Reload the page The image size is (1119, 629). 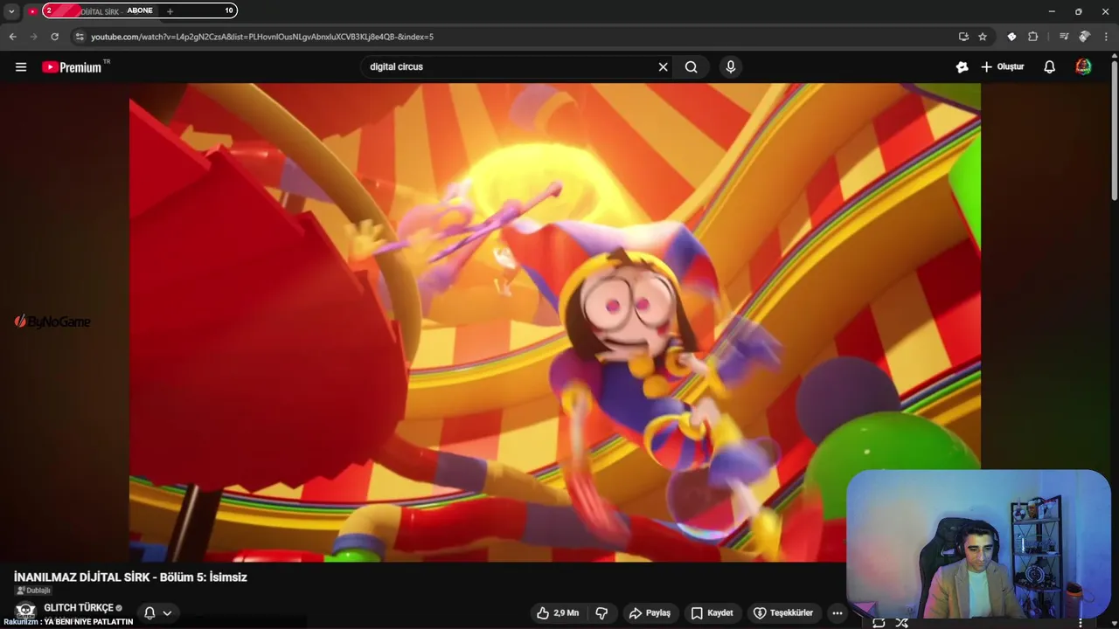point(54,37)
